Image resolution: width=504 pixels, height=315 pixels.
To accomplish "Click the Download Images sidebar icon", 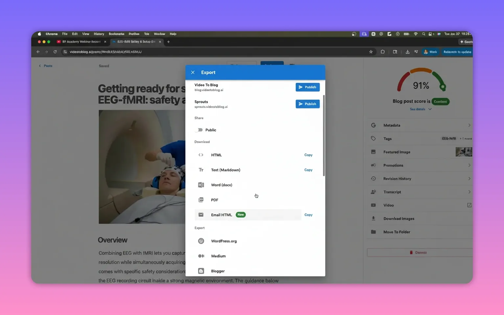I will point(373,218).
